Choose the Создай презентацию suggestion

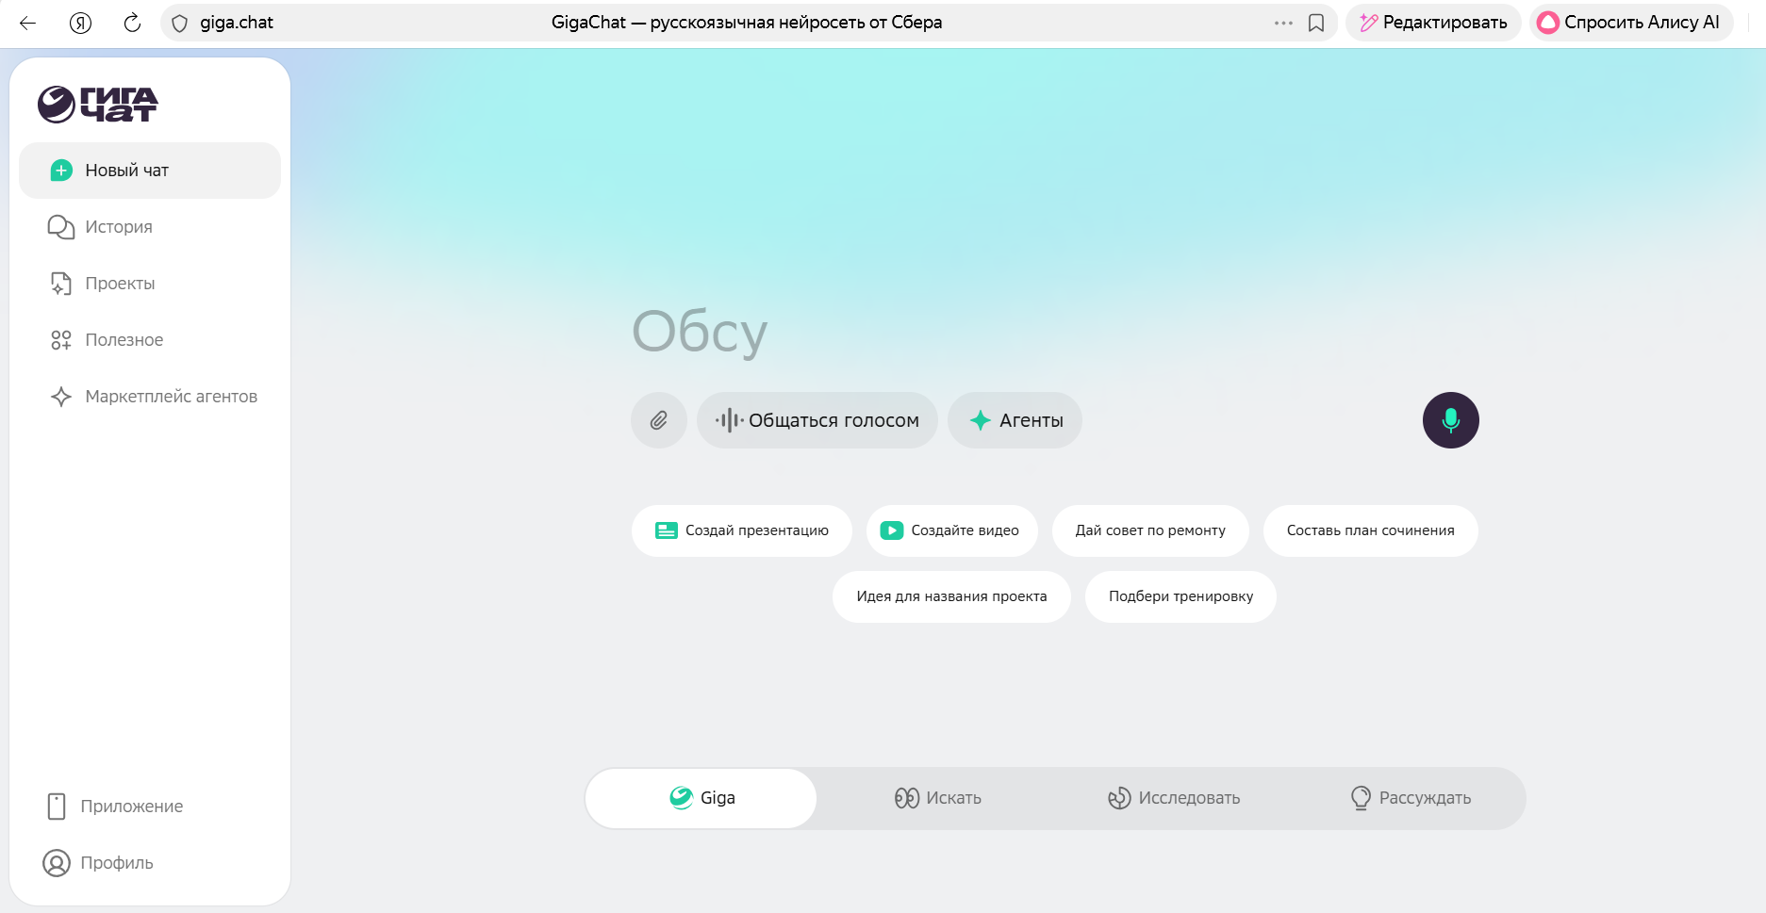tap(742, 530)
